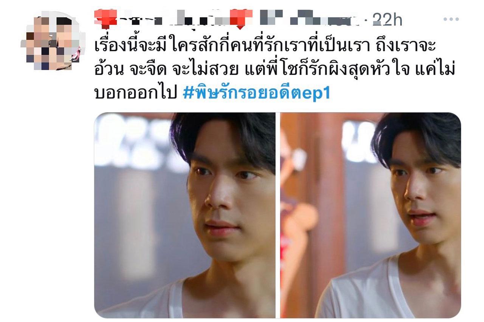Viewport: 484px width, 322px height.
Task: Click the second heart emoji in username
Action: pos(237,18)
